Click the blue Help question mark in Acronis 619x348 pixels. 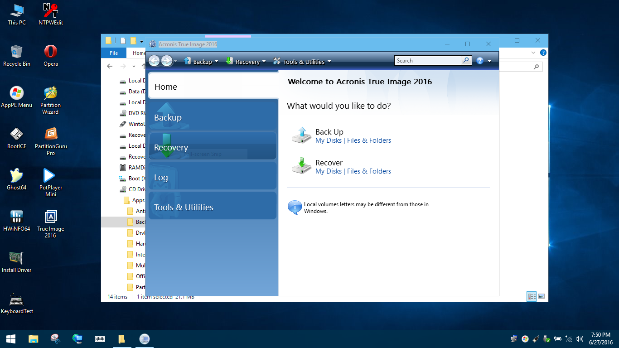pyautogui.click(x=480, y=61)
